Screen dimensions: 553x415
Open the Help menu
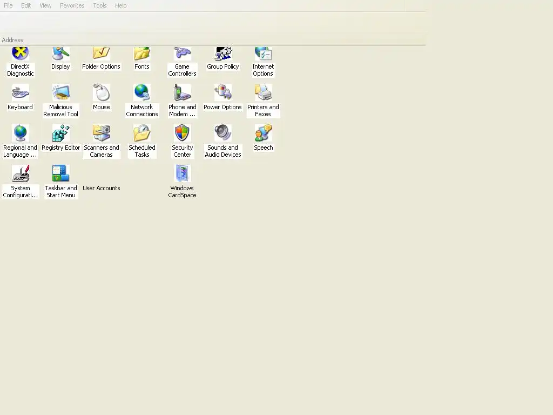coord(120,5)
